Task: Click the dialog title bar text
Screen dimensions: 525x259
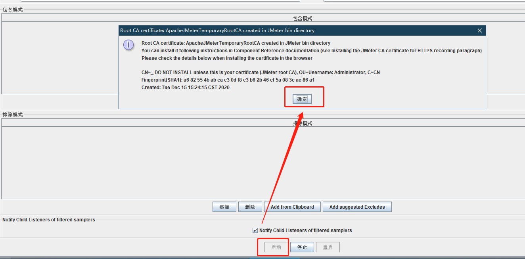Action: (x=217, y=30)
